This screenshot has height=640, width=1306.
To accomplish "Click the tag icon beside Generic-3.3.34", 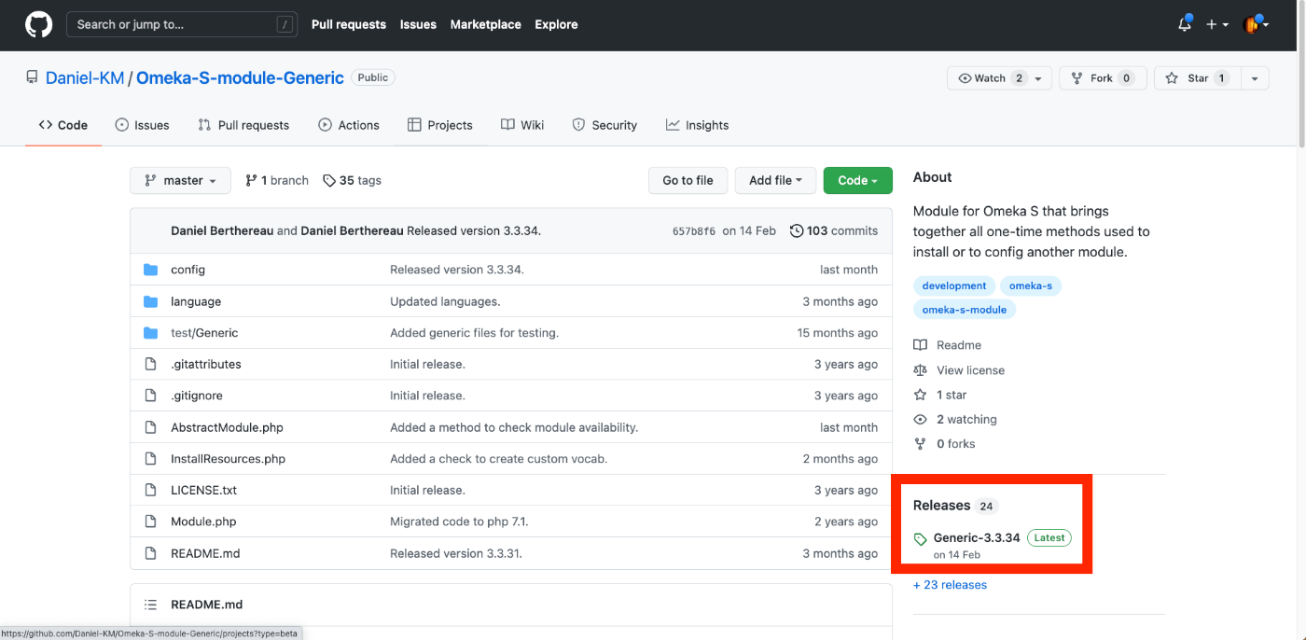I will pyautogui.click(x=920, y=539).
